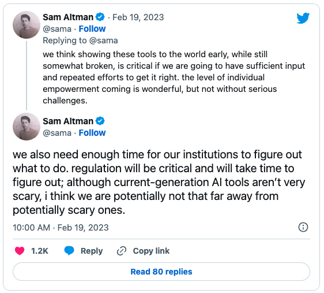Click the 1.2K likes count

tap(39, 251)
